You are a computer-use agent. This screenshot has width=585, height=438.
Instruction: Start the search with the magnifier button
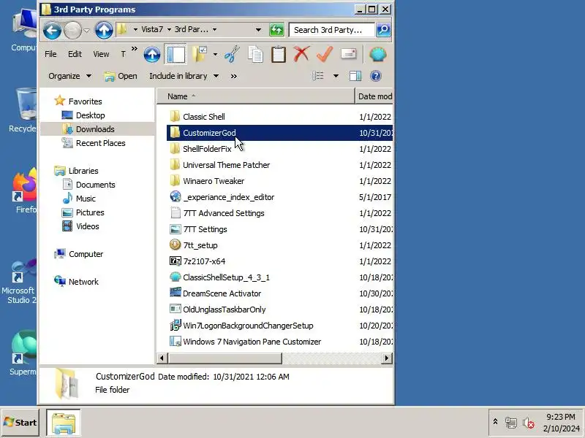pos(383,30)
